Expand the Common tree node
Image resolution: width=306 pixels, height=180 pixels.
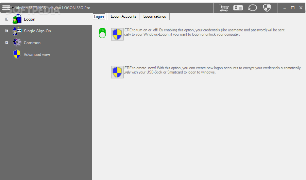click(x=7, y=42)
